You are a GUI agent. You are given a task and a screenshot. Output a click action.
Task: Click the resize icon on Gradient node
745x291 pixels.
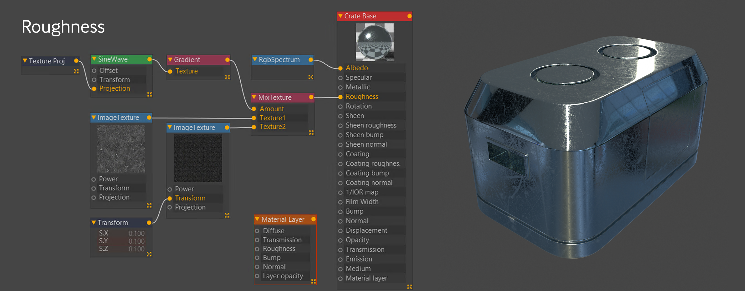[227, 77]
